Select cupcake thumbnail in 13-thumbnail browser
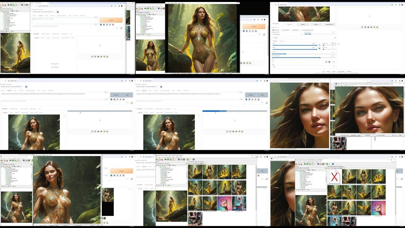 point(239,203)
